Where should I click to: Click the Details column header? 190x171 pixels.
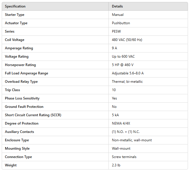pos(117,6)
